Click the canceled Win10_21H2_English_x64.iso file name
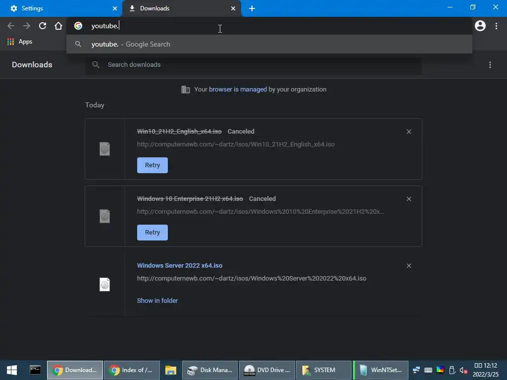The image size is (507, 380). tap(179, 132)
